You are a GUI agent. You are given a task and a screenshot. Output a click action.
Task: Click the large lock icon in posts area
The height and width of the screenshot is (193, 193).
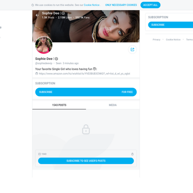[86, 129]
